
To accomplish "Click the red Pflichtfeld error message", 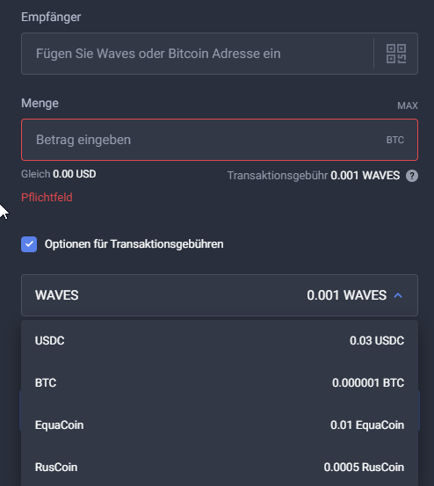I will pyautogui.click(x=47, y=198).
